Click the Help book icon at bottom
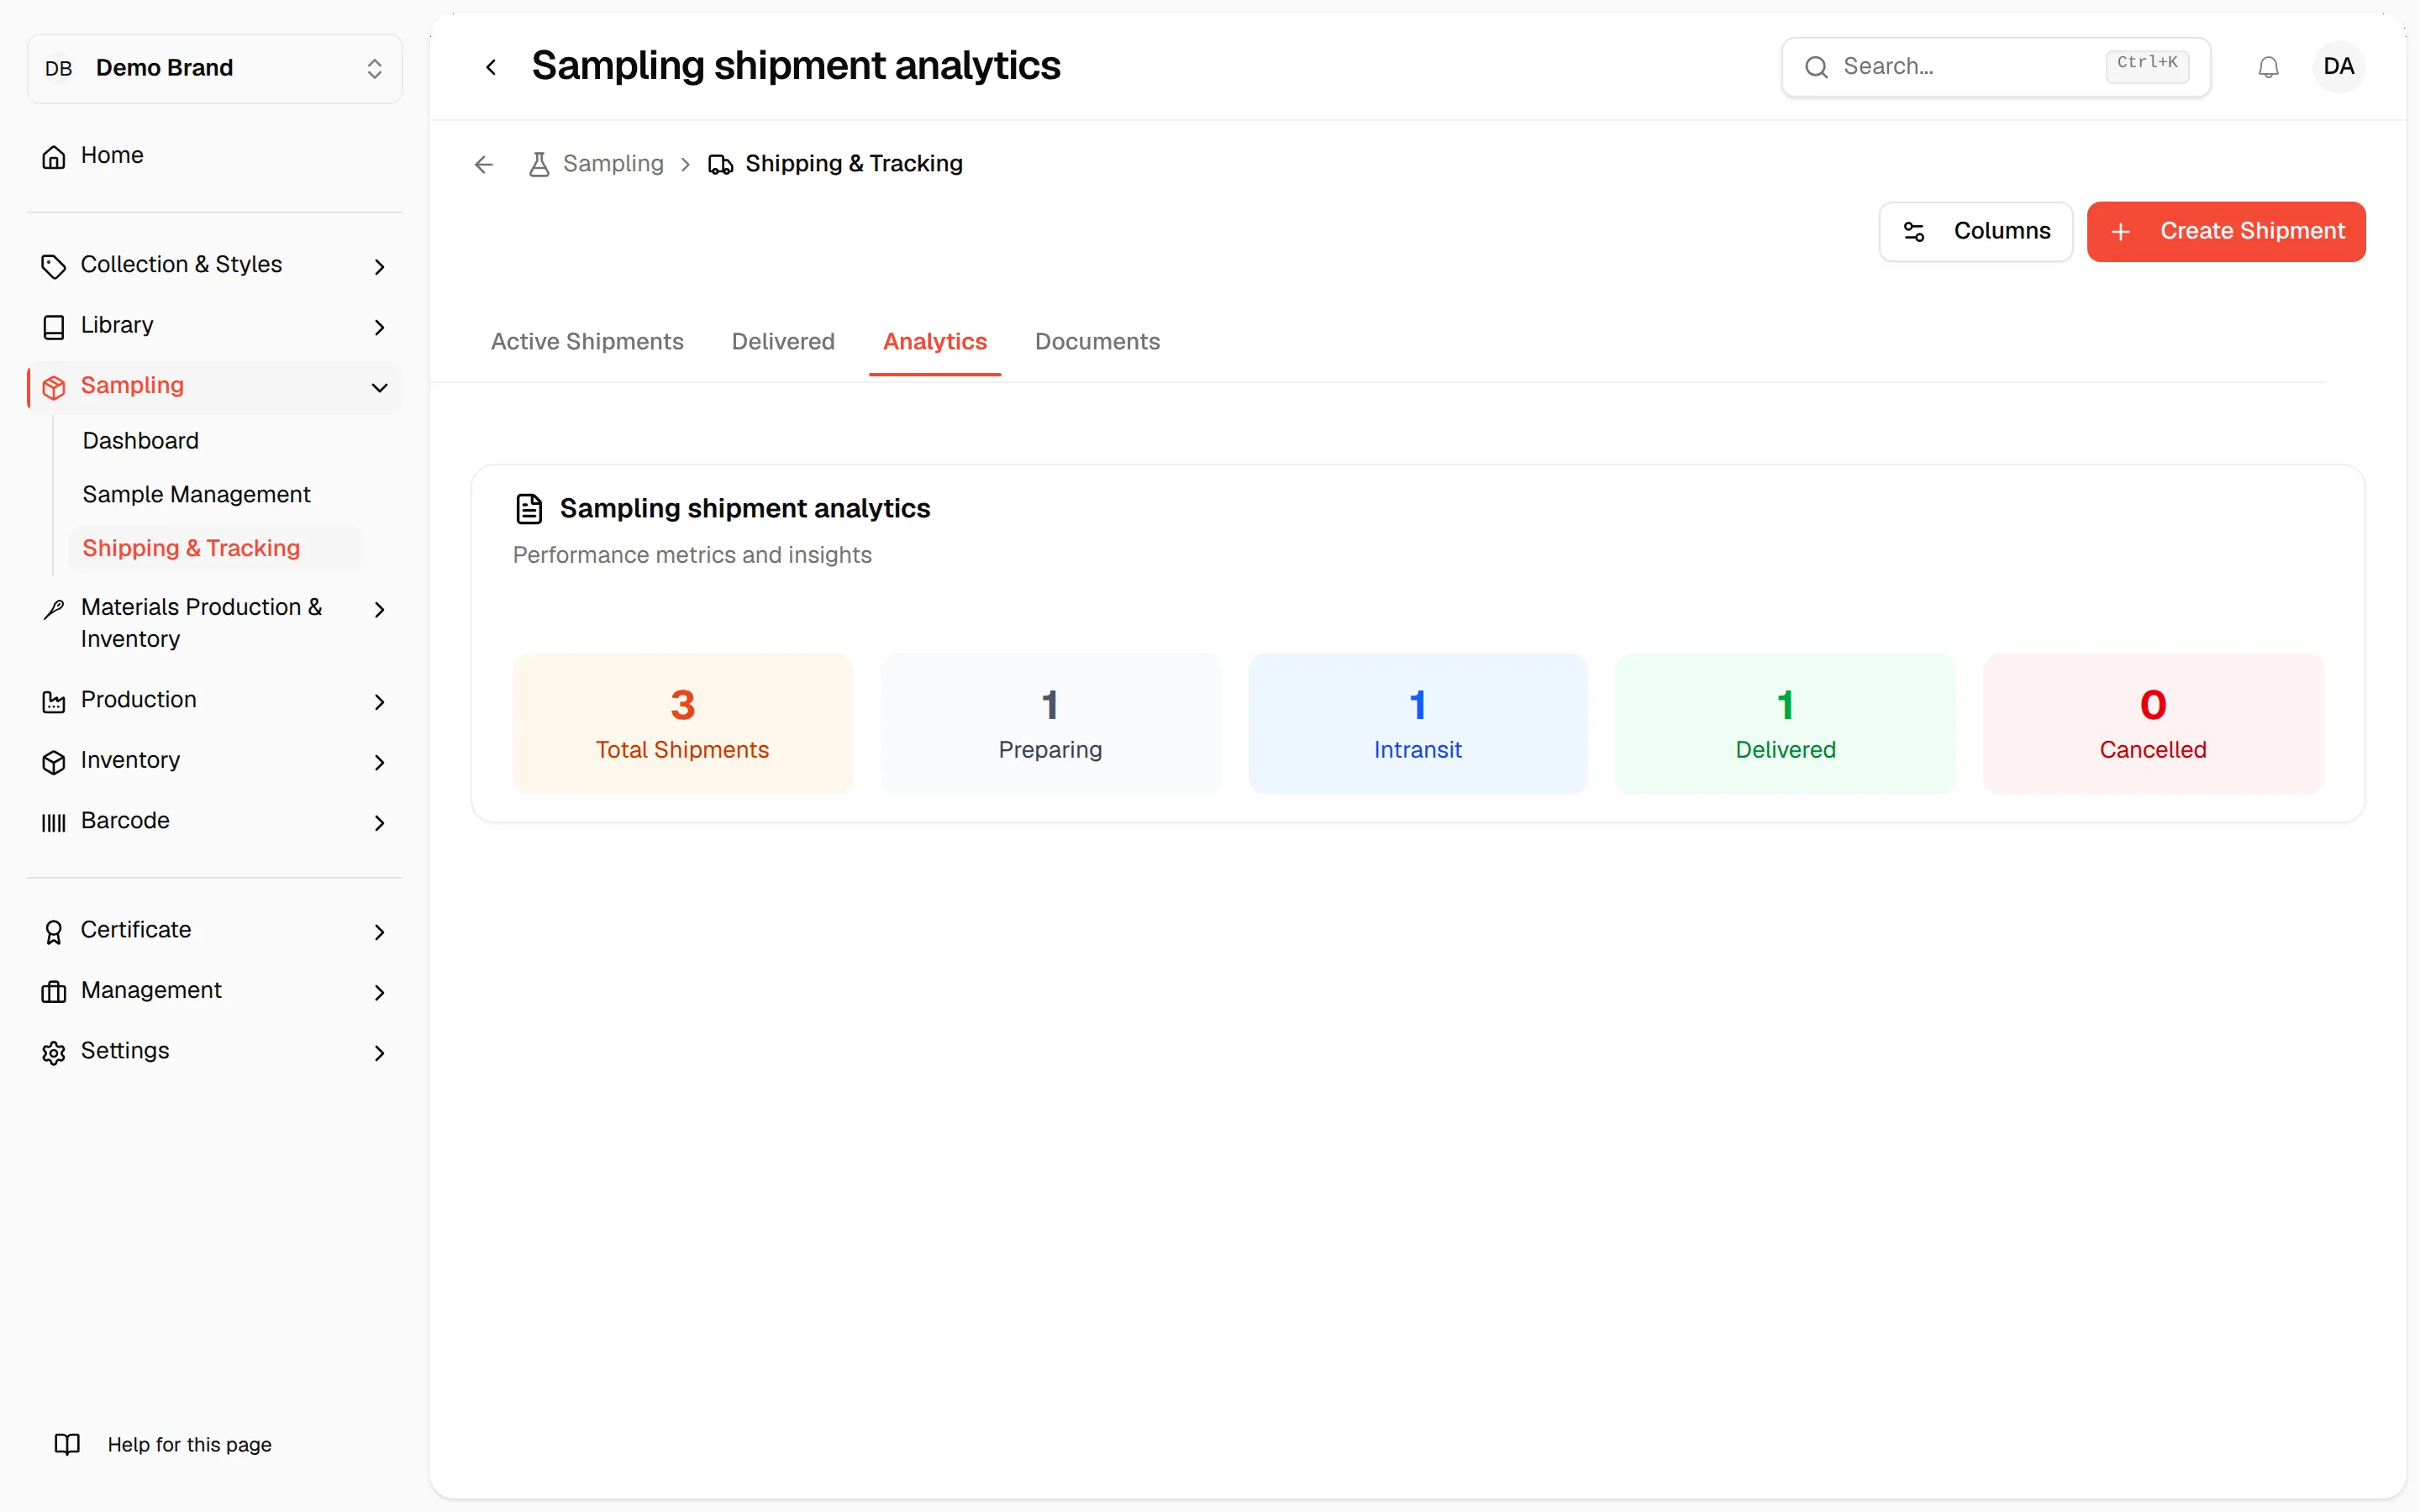The image size is (2420, 1512). tap(67, 1444)
